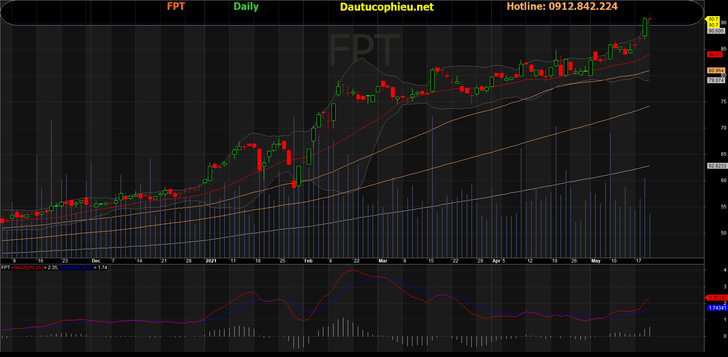Select the blue 1.74341 signal value tag
Screen dimensions: 728x357
coord(717,308)
